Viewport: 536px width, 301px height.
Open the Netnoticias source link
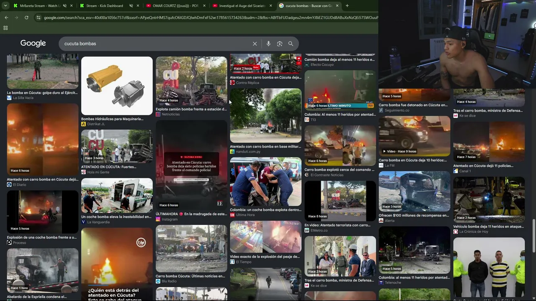pos(170,114)
